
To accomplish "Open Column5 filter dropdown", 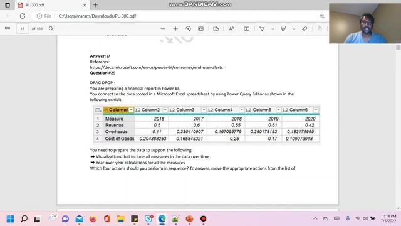I will (278, 110).
